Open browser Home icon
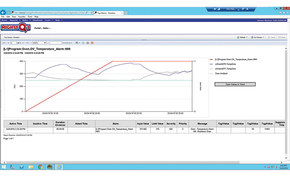Screen dimensions: 290x177 pyautogui.click(x=280, y=13)
